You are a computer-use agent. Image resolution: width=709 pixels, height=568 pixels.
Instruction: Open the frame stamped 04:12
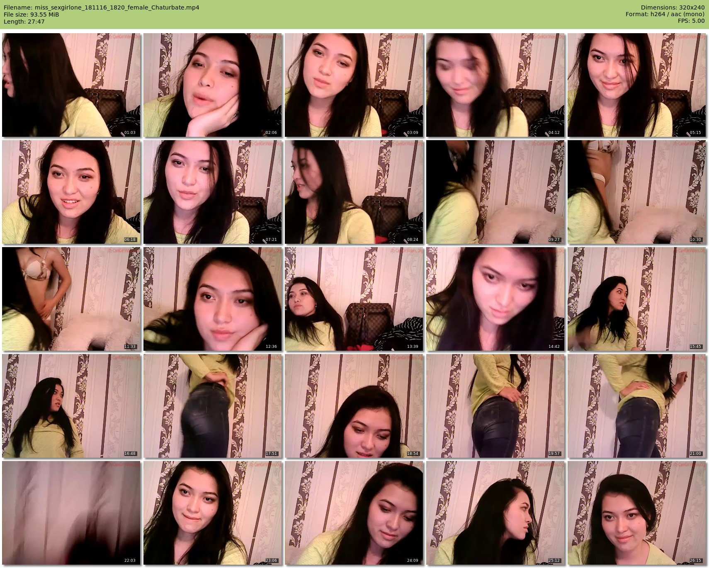[495, 85]
